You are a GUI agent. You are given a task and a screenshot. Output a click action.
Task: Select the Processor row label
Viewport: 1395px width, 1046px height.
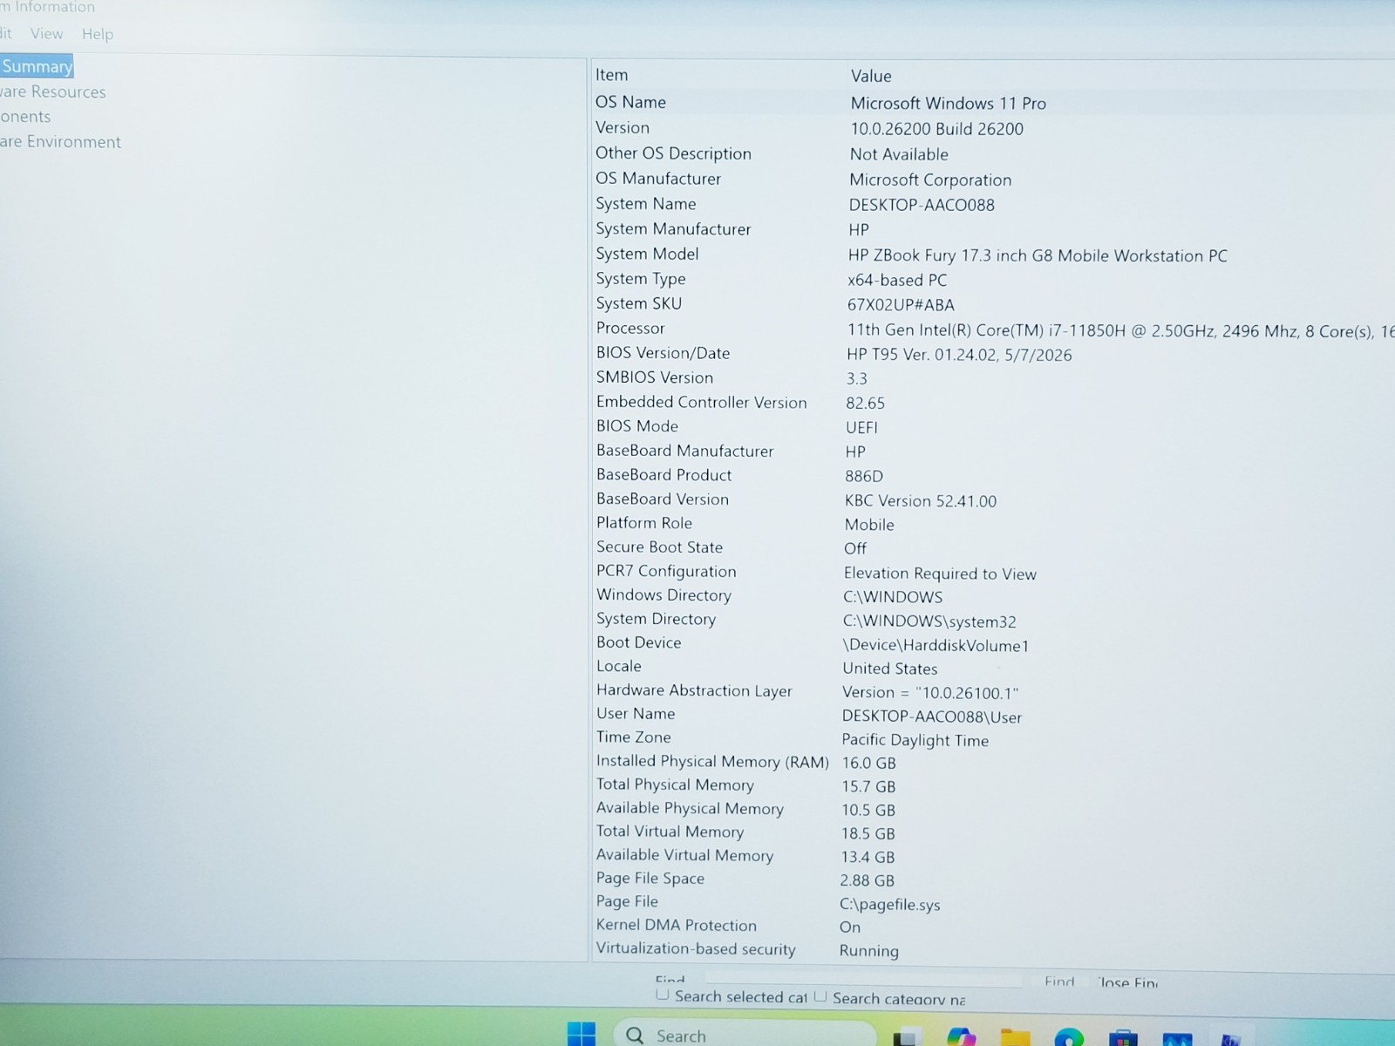(630, 328)
